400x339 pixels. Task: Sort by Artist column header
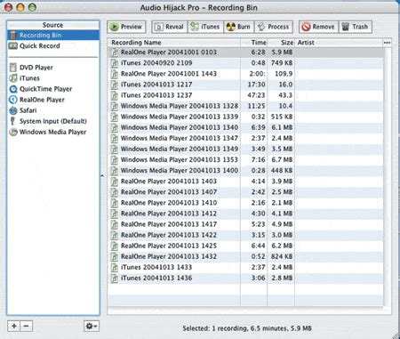click(339, 43)
